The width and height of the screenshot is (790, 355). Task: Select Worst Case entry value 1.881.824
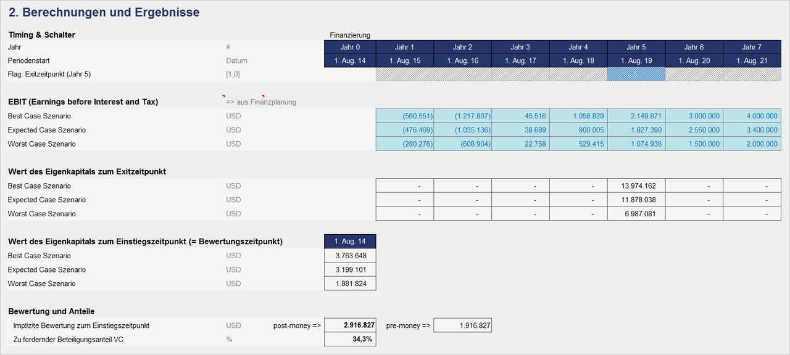[x=349, y=284]
